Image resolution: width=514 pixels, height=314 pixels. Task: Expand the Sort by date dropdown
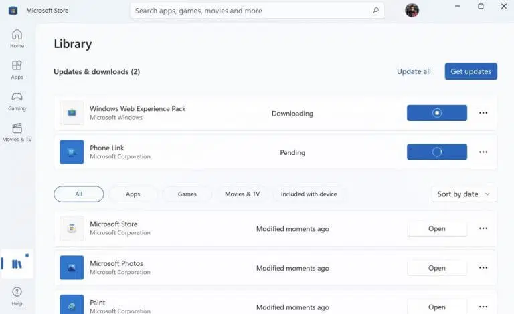[x=464, y=194]
